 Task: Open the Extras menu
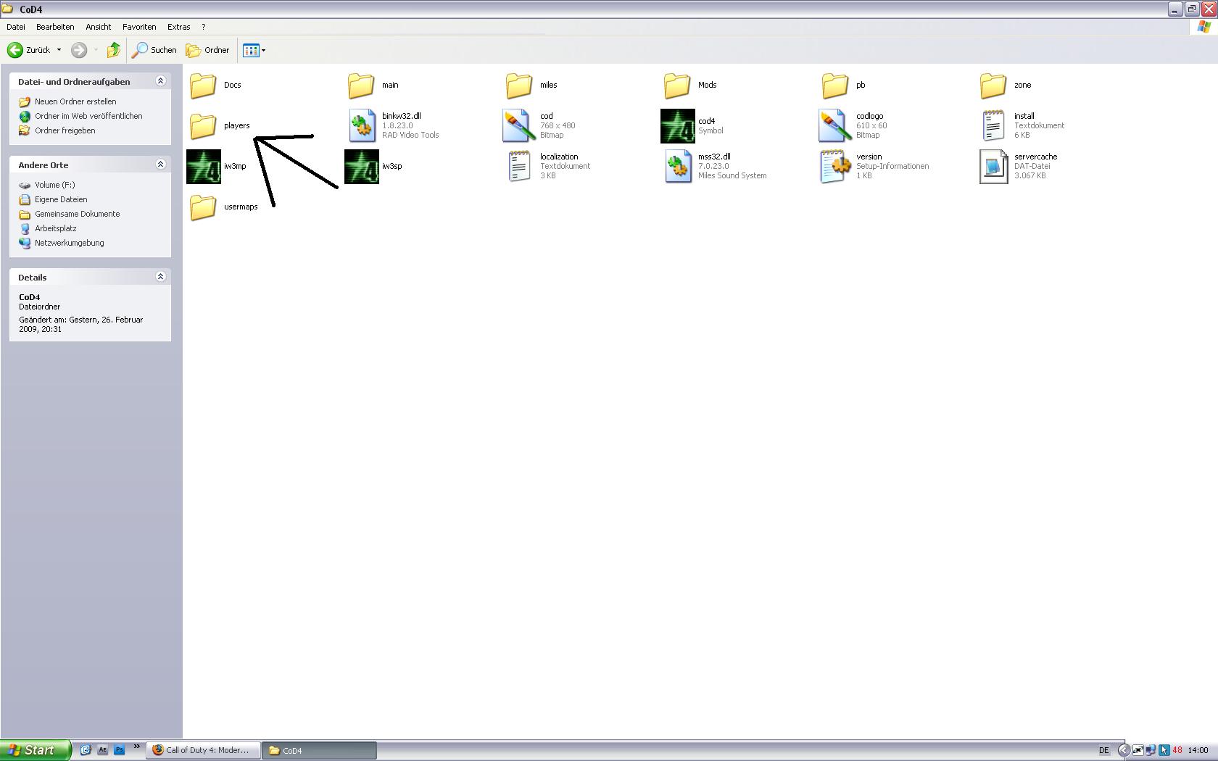[178, 27]
